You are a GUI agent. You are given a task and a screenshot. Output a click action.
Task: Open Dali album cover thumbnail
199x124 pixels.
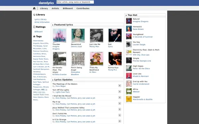(x=115, y=35)
